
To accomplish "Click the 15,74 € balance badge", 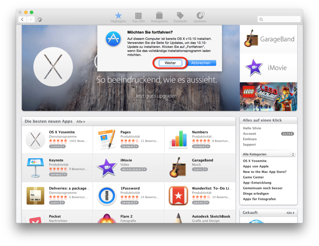I will 288,134.
